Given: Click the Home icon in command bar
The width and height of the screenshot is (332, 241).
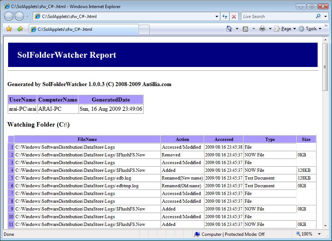Looking at the screenshot, I should (229, 29).
